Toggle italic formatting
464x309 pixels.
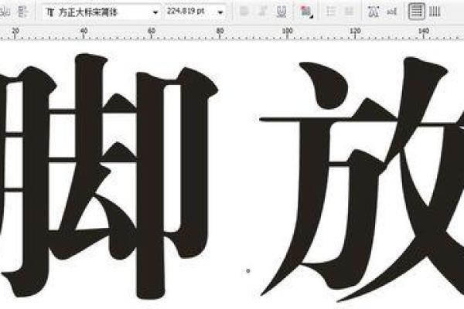pyautogui.click(x=262, y=12)
